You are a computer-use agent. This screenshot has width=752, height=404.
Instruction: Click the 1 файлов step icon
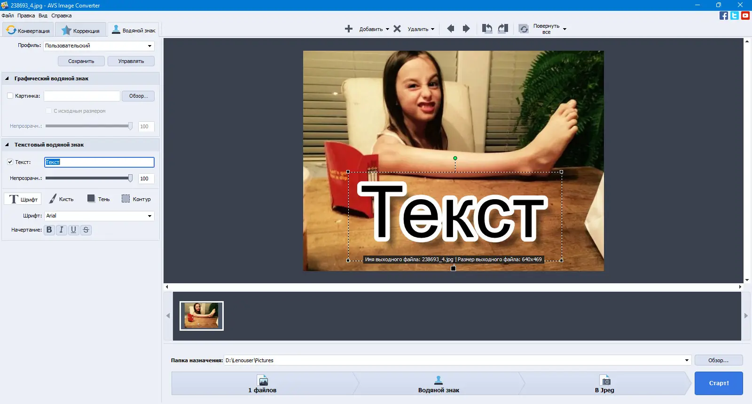coord(263,380)
